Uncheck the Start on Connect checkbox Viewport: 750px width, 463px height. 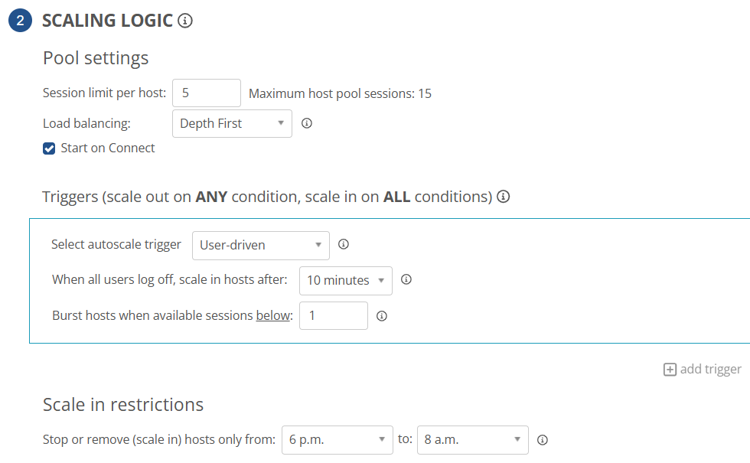(x=49, y=148)
